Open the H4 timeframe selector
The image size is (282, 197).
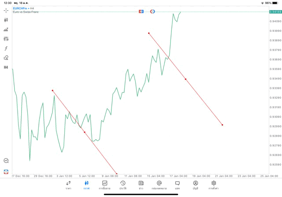tap(6, 67)
